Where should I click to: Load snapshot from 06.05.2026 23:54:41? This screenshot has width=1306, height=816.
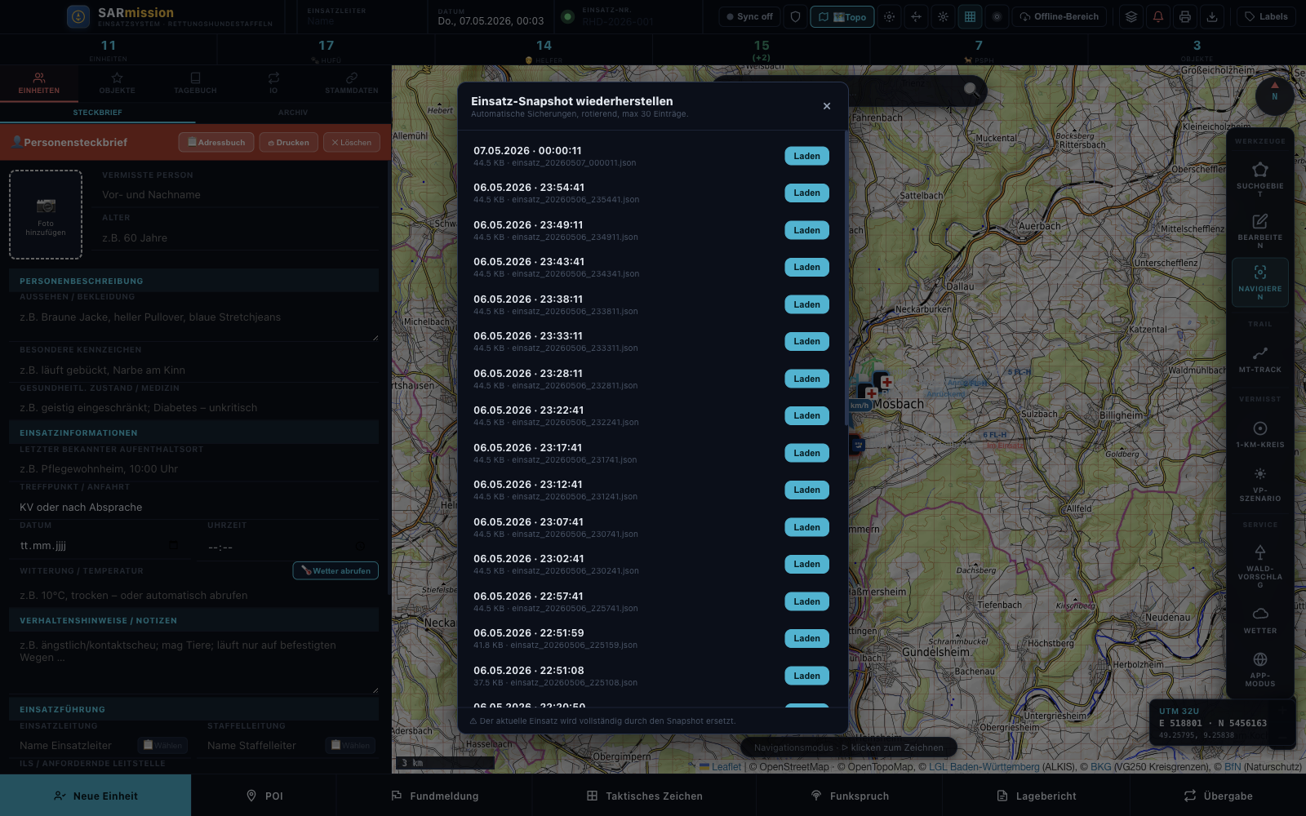click(806, 193)
